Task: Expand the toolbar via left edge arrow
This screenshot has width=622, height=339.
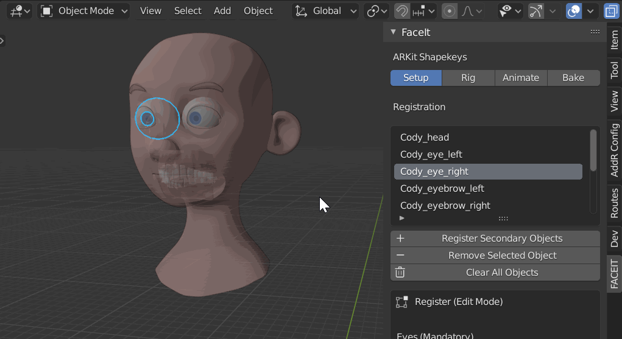Action: (2, 40)
